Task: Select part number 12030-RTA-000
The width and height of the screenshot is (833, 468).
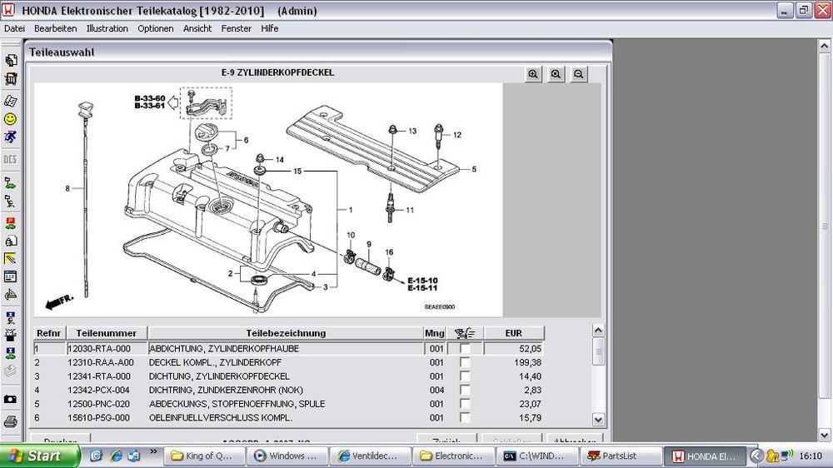Action: tap(99, 349)
